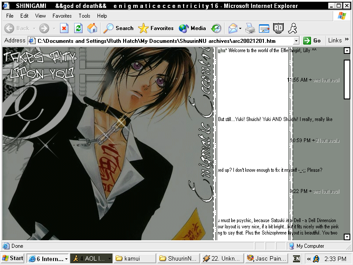Expand hidden tray icons with the chevron

point(309,259)
